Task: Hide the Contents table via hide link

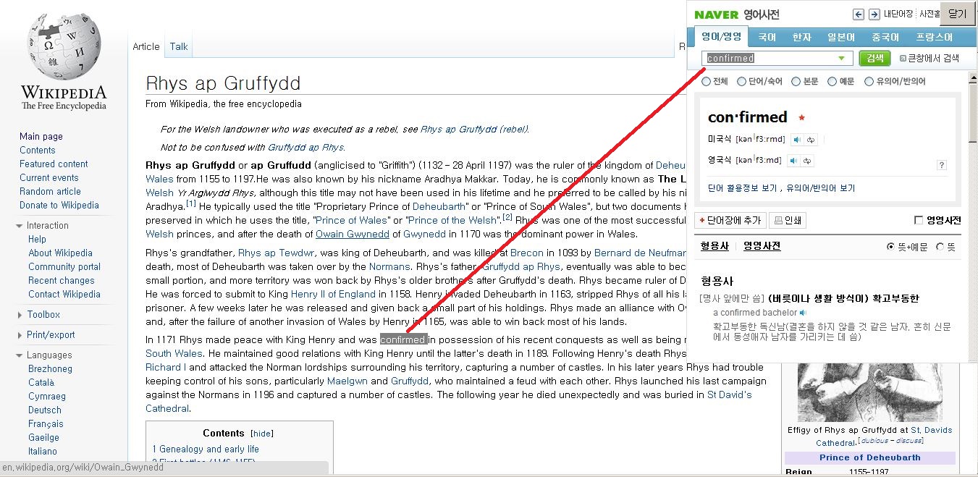Action: (262, 434)
